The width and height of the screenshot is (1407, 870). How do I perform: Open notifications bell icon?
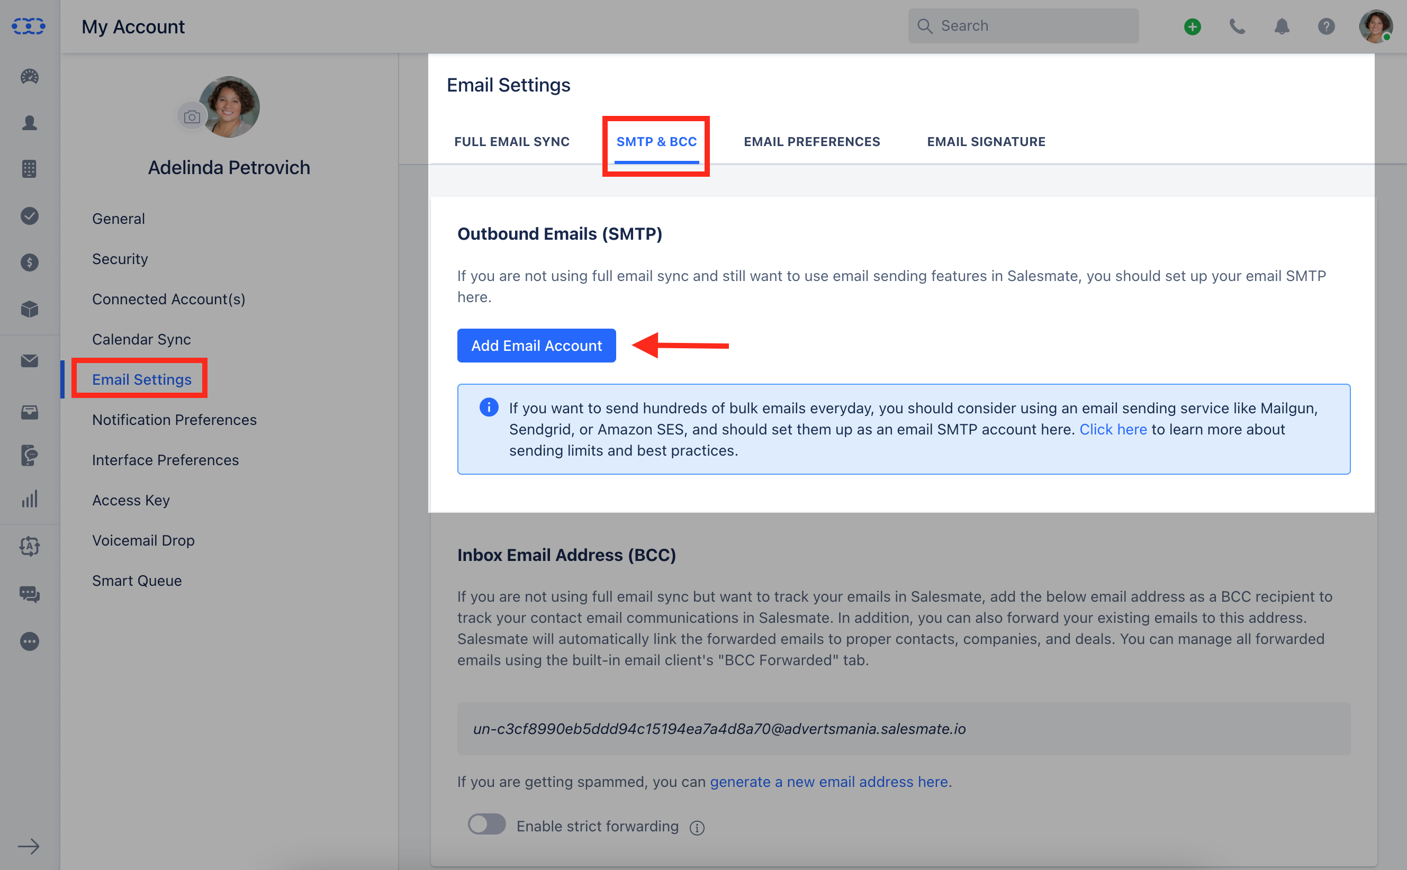click(1282, 26)
